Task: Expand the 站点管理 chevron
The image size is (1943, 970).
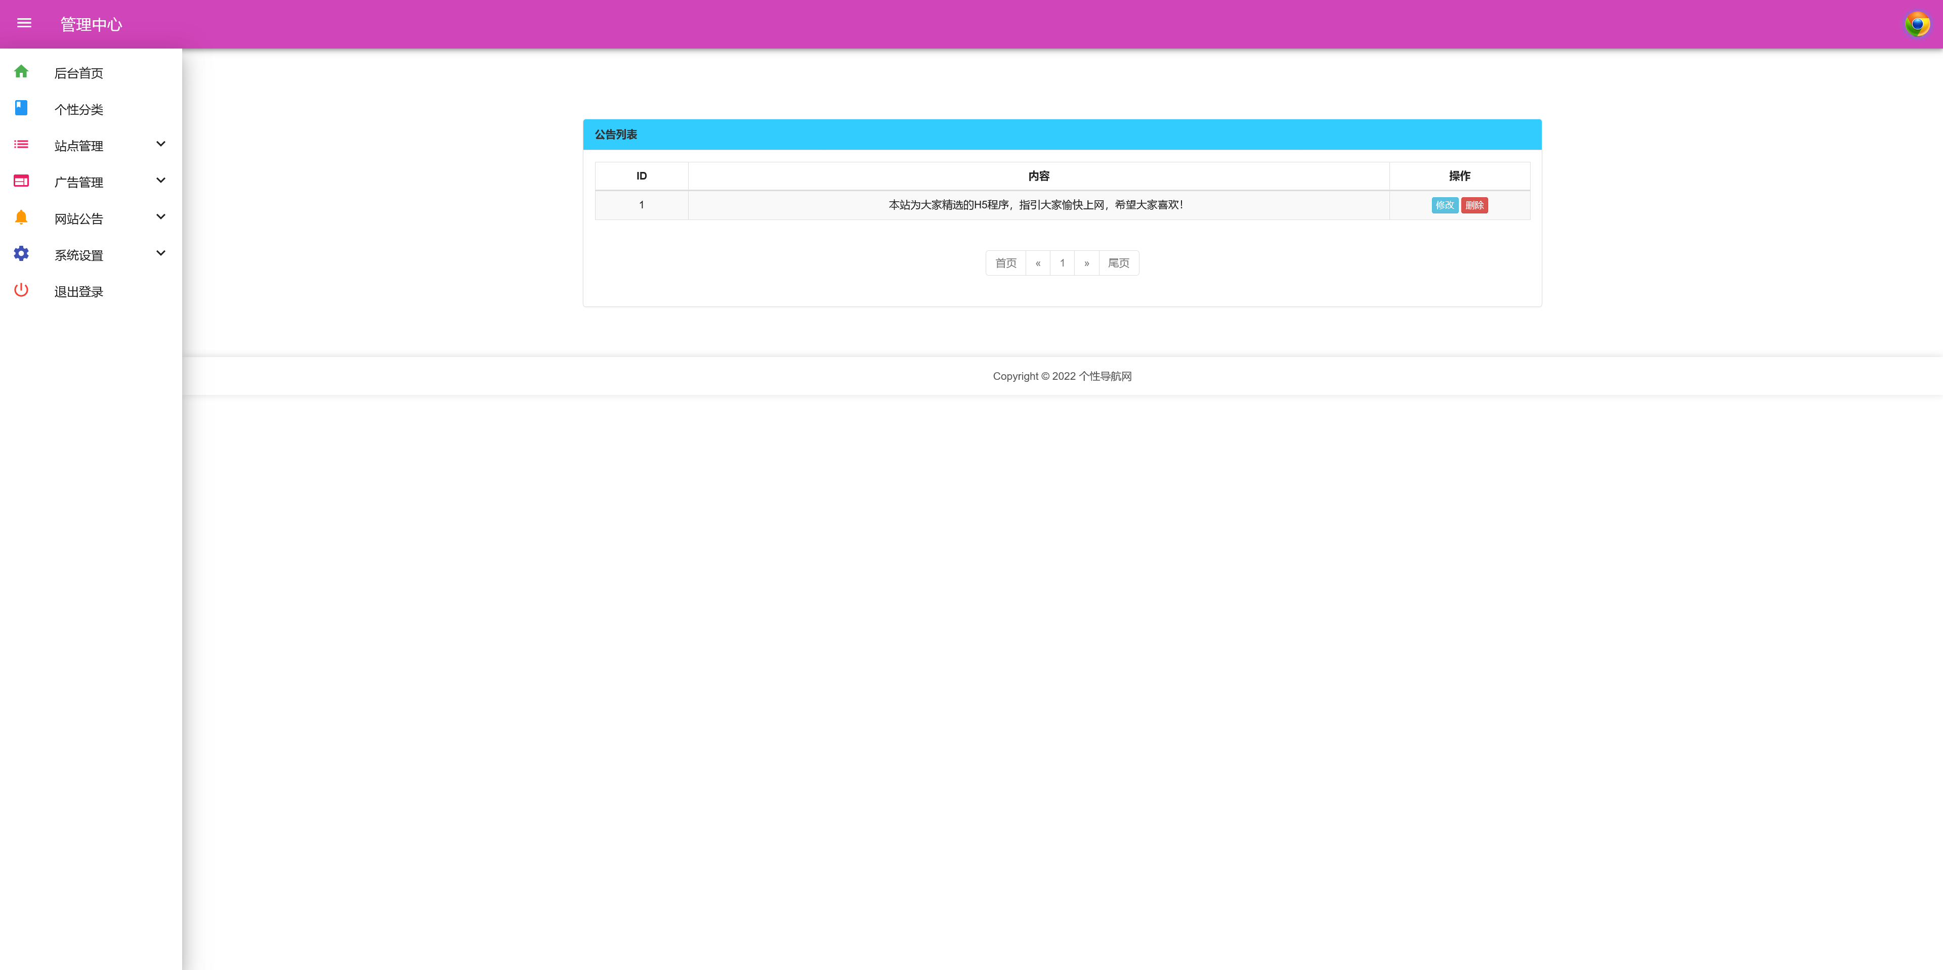Action: [161, 144]
